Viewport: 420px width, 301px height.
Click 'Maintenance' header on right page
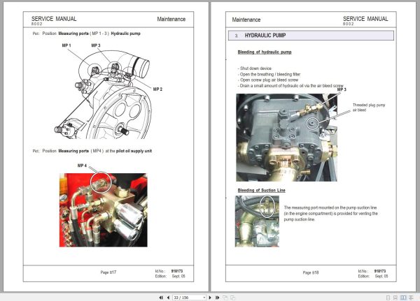click(x=246, y=20)
